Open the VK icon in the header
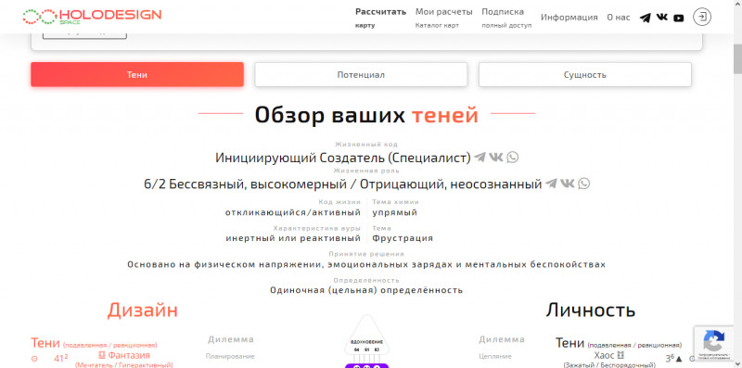Image resolution: width=742 pixels, height=368 pixels. tap(662, 18)
